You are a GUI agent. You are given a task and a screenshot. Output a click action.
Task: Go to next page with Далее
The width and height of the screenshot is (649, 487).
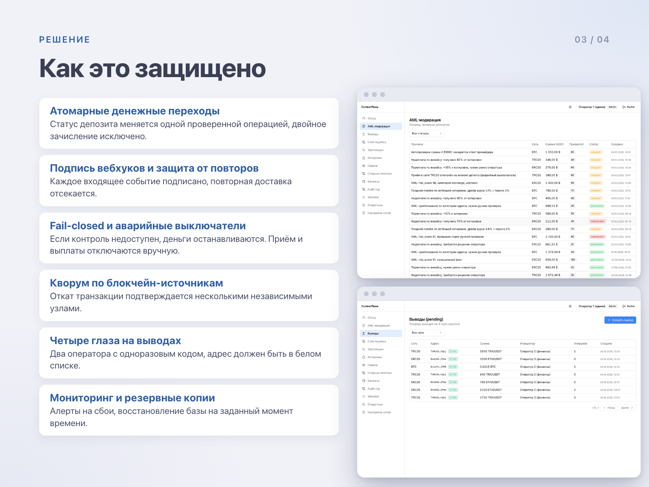[x=627, y=408]
